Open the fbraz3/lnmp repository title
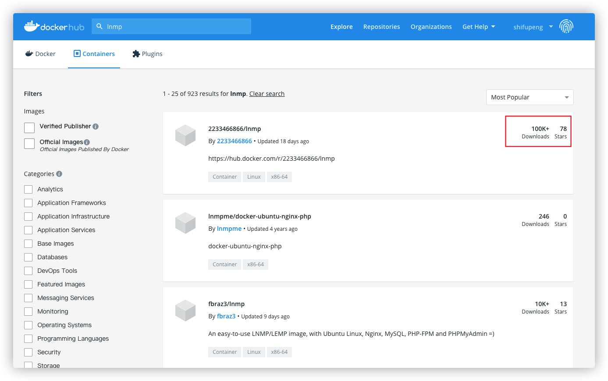Image resolution: width=608 pixels, height=381 pixels. point(226,304)
